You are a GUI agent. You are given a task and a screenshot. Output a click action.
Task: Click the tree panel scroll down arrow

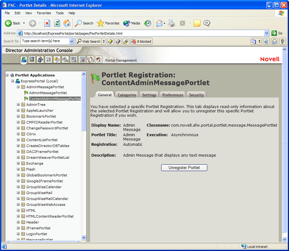(x=84, y=237)
